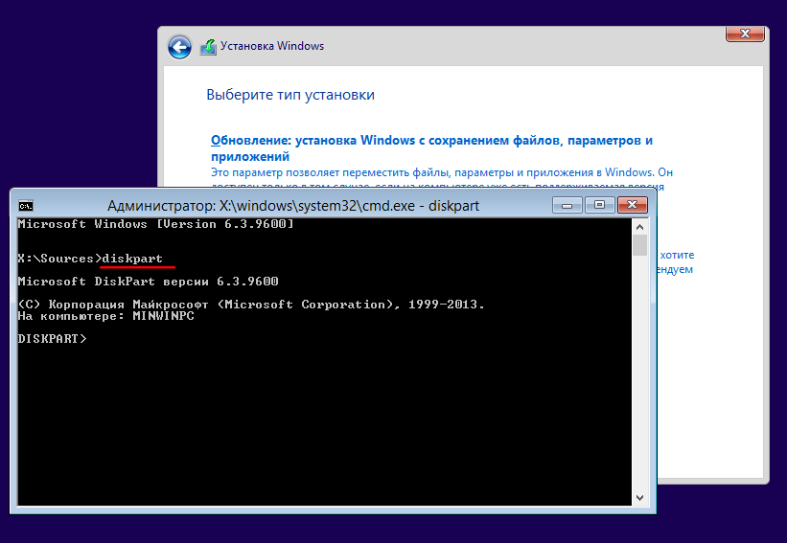Click the 'Microsoft DiskPart версии 6.3.9600' line
The image size is (787, 543).
148,282
